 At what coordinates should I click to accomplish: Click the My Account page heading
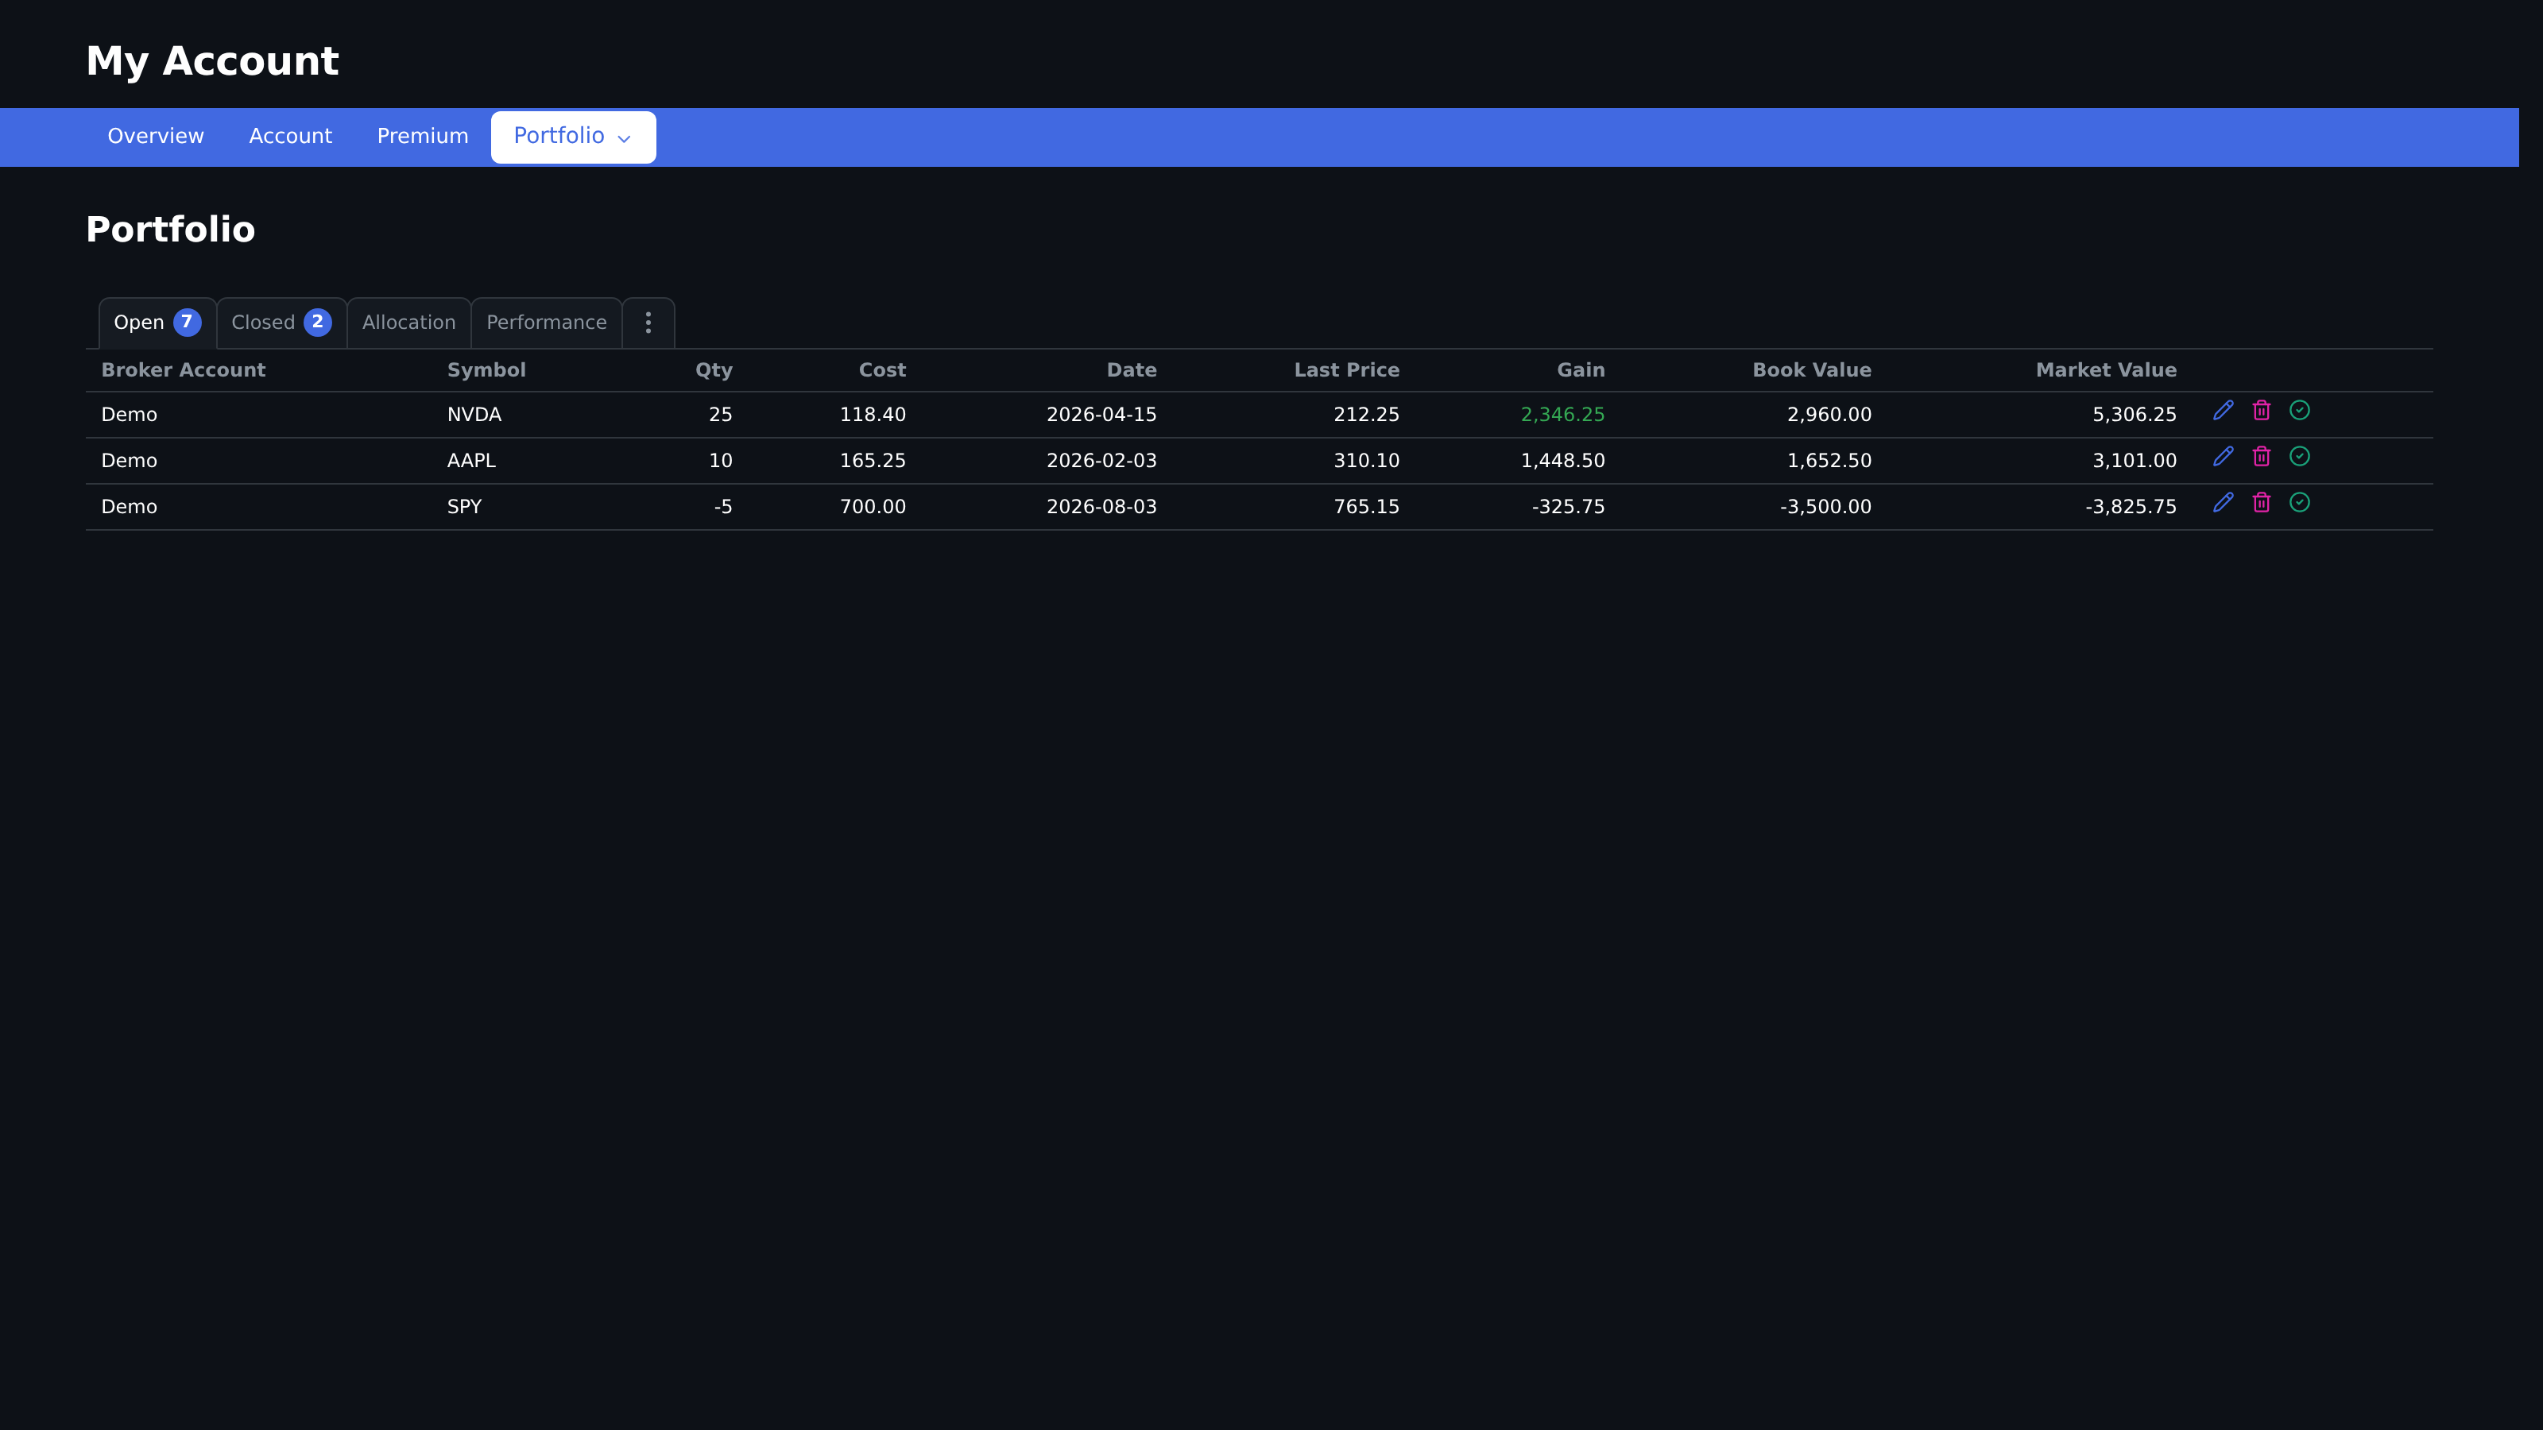coord(212,61)
